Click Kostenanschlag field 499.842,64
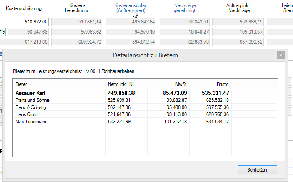Viewport: 293px width, 182px height. (x=131, y=22)
